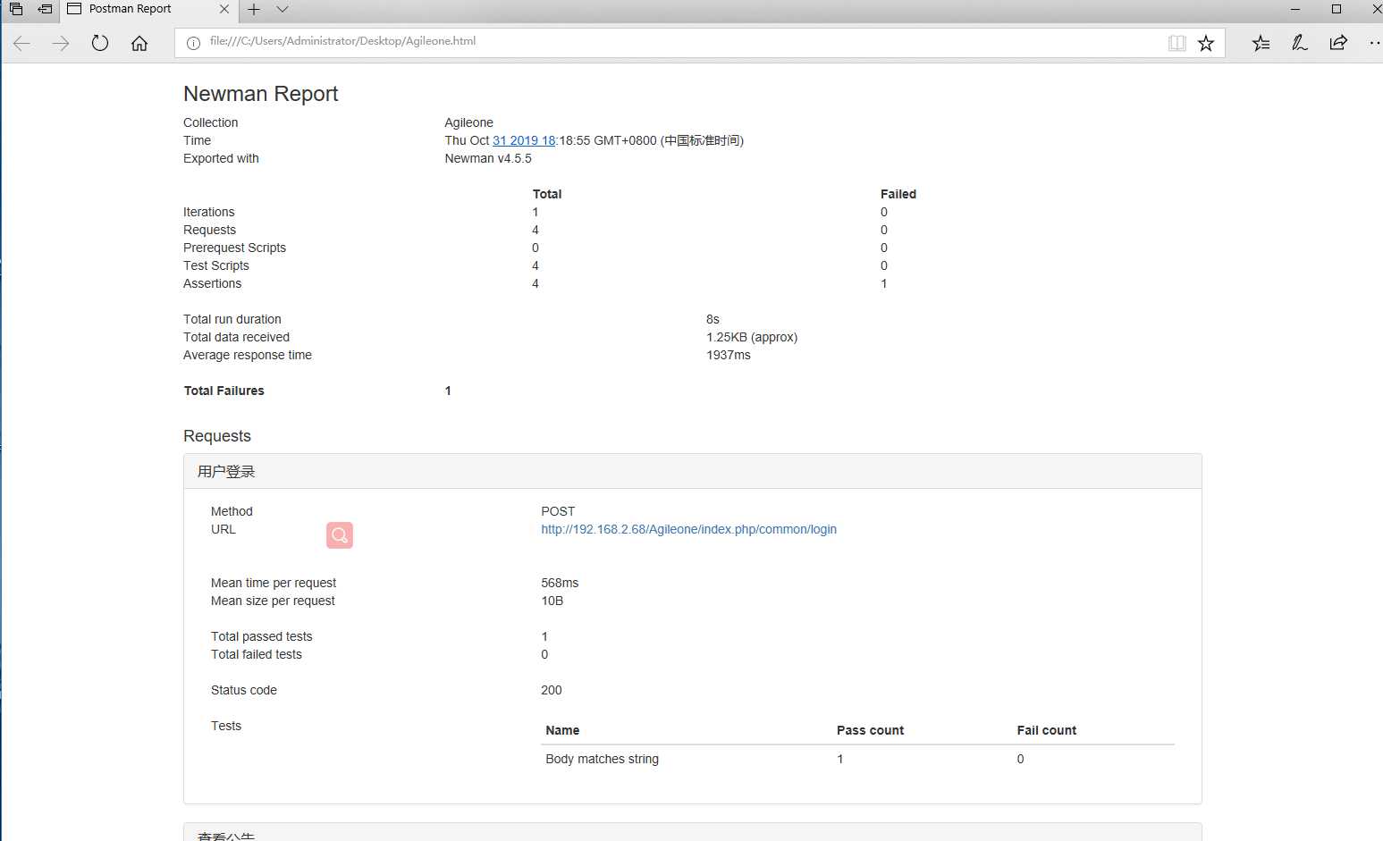The image size is (1383, 841).
Task: Select the Postman Report tab
Action: point(130,9)
